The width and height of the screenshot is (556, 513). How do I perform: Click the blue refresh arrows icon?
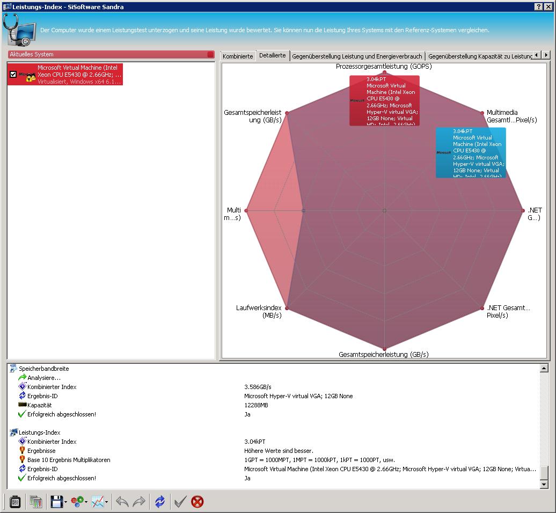159,502
